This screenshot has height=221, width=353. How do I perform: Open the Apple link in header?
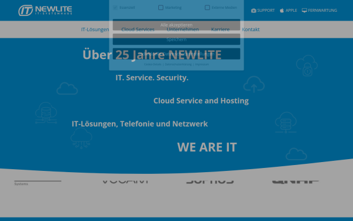(288, 11)
